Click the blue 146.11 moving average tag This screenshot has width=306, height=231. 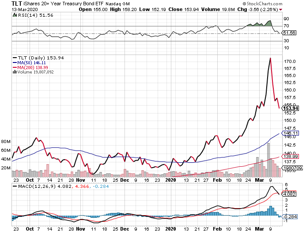pyautogui.click(x=291, y=133)
